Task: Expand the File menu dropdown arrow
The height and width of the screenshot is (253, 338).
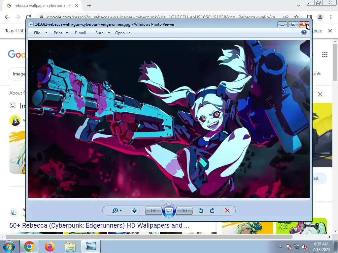Action: click(x=46, y=33)
